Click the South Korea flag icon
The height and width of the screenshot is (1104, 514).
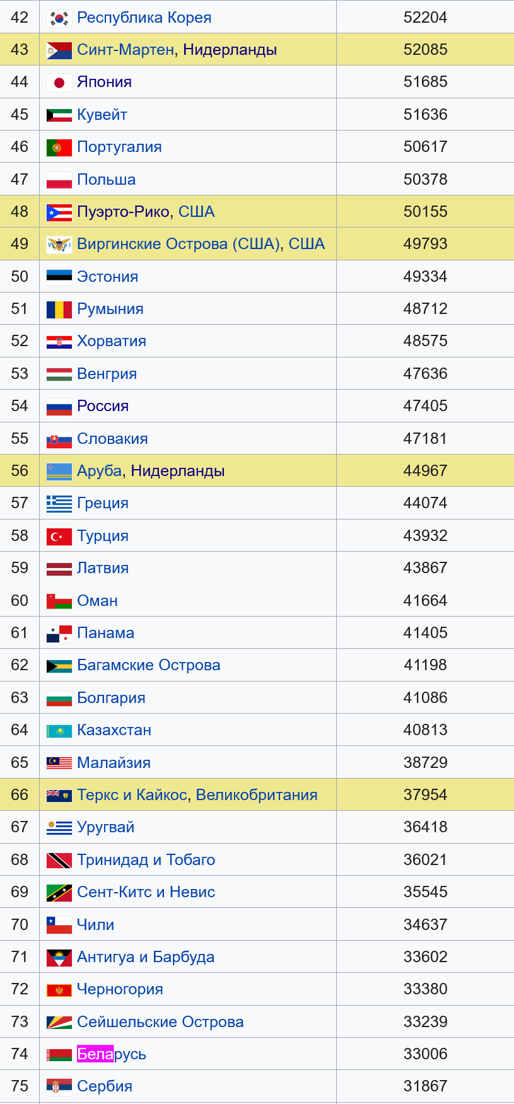59,18
